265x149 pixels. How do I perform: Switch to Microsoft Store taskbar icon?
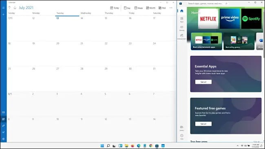tap(157, 146)
